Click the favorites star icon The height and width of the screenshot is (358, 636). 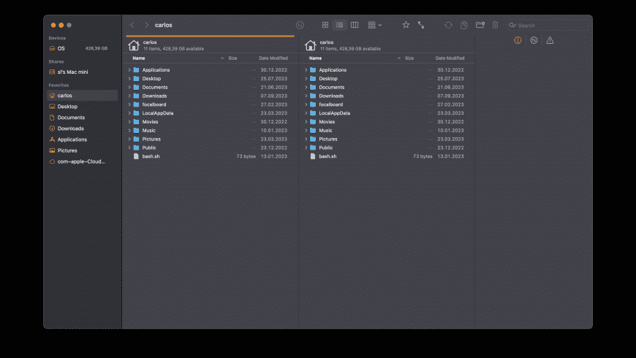(x=406, y=25)
